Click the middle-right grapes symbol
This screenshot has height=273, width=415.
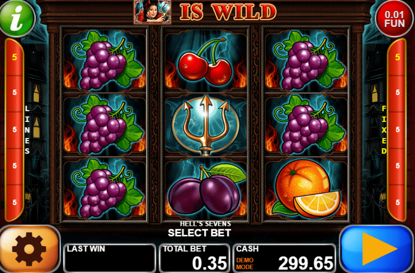click(x=307, y=125)
